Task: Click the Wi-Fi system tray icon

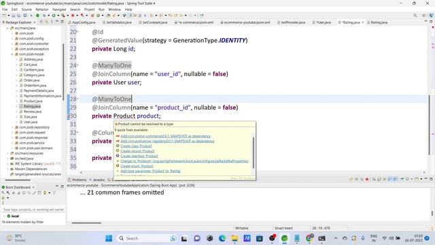Action: click(x=384, y=238)
